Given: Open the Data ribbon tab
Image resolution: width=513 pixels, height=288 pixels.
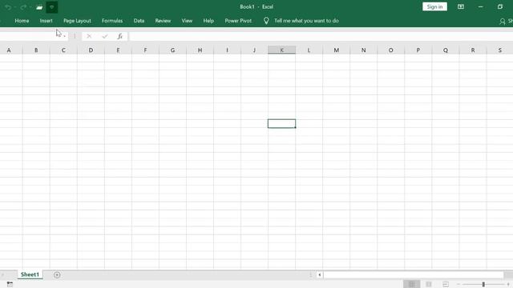Looking at the screenshot, I should [139, 21].
